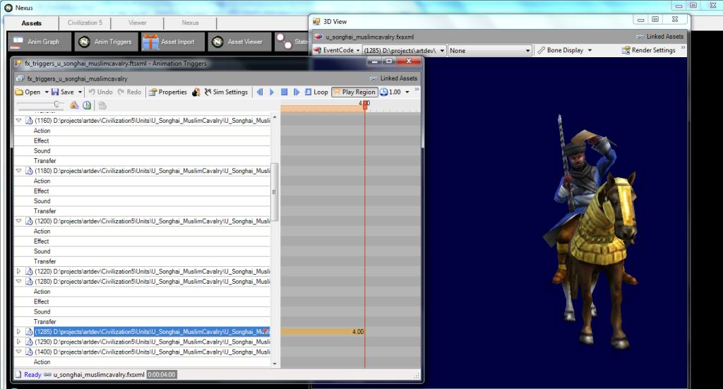This screenshot has height=389, width=723.
Task: Switch to the Nexus tab
Action: [x=190, y=23]
